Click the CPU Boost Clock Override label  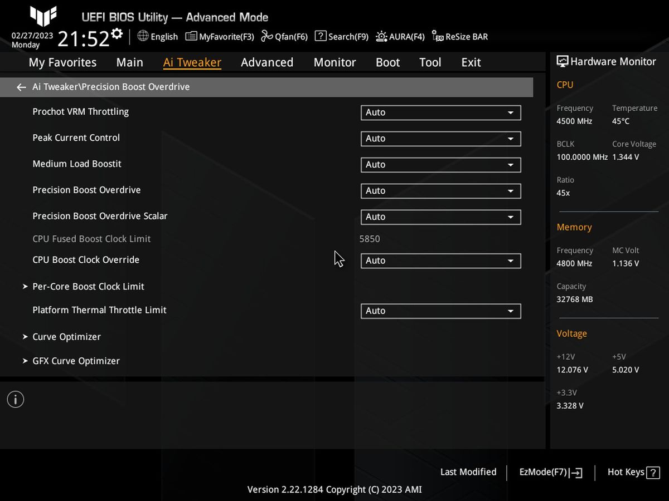point(86,259)
